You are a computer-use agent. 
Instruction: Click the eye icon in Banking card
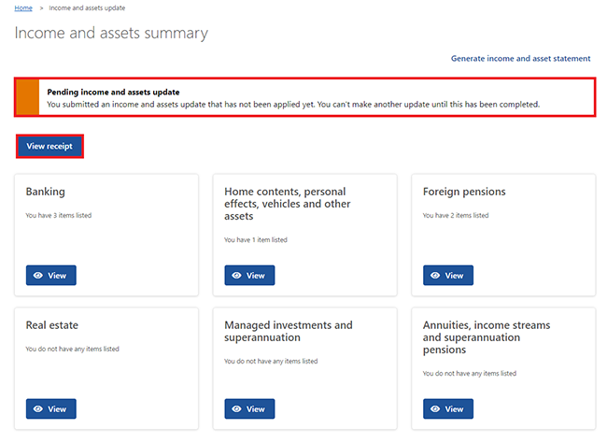click(38, 276)
